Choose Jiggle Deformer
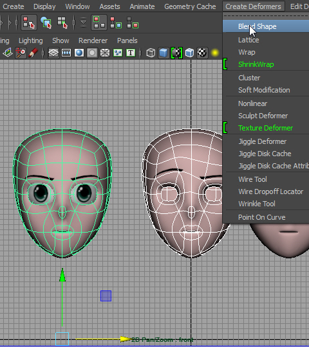Viewport: 309px width, 347px height. coord(266,141)
